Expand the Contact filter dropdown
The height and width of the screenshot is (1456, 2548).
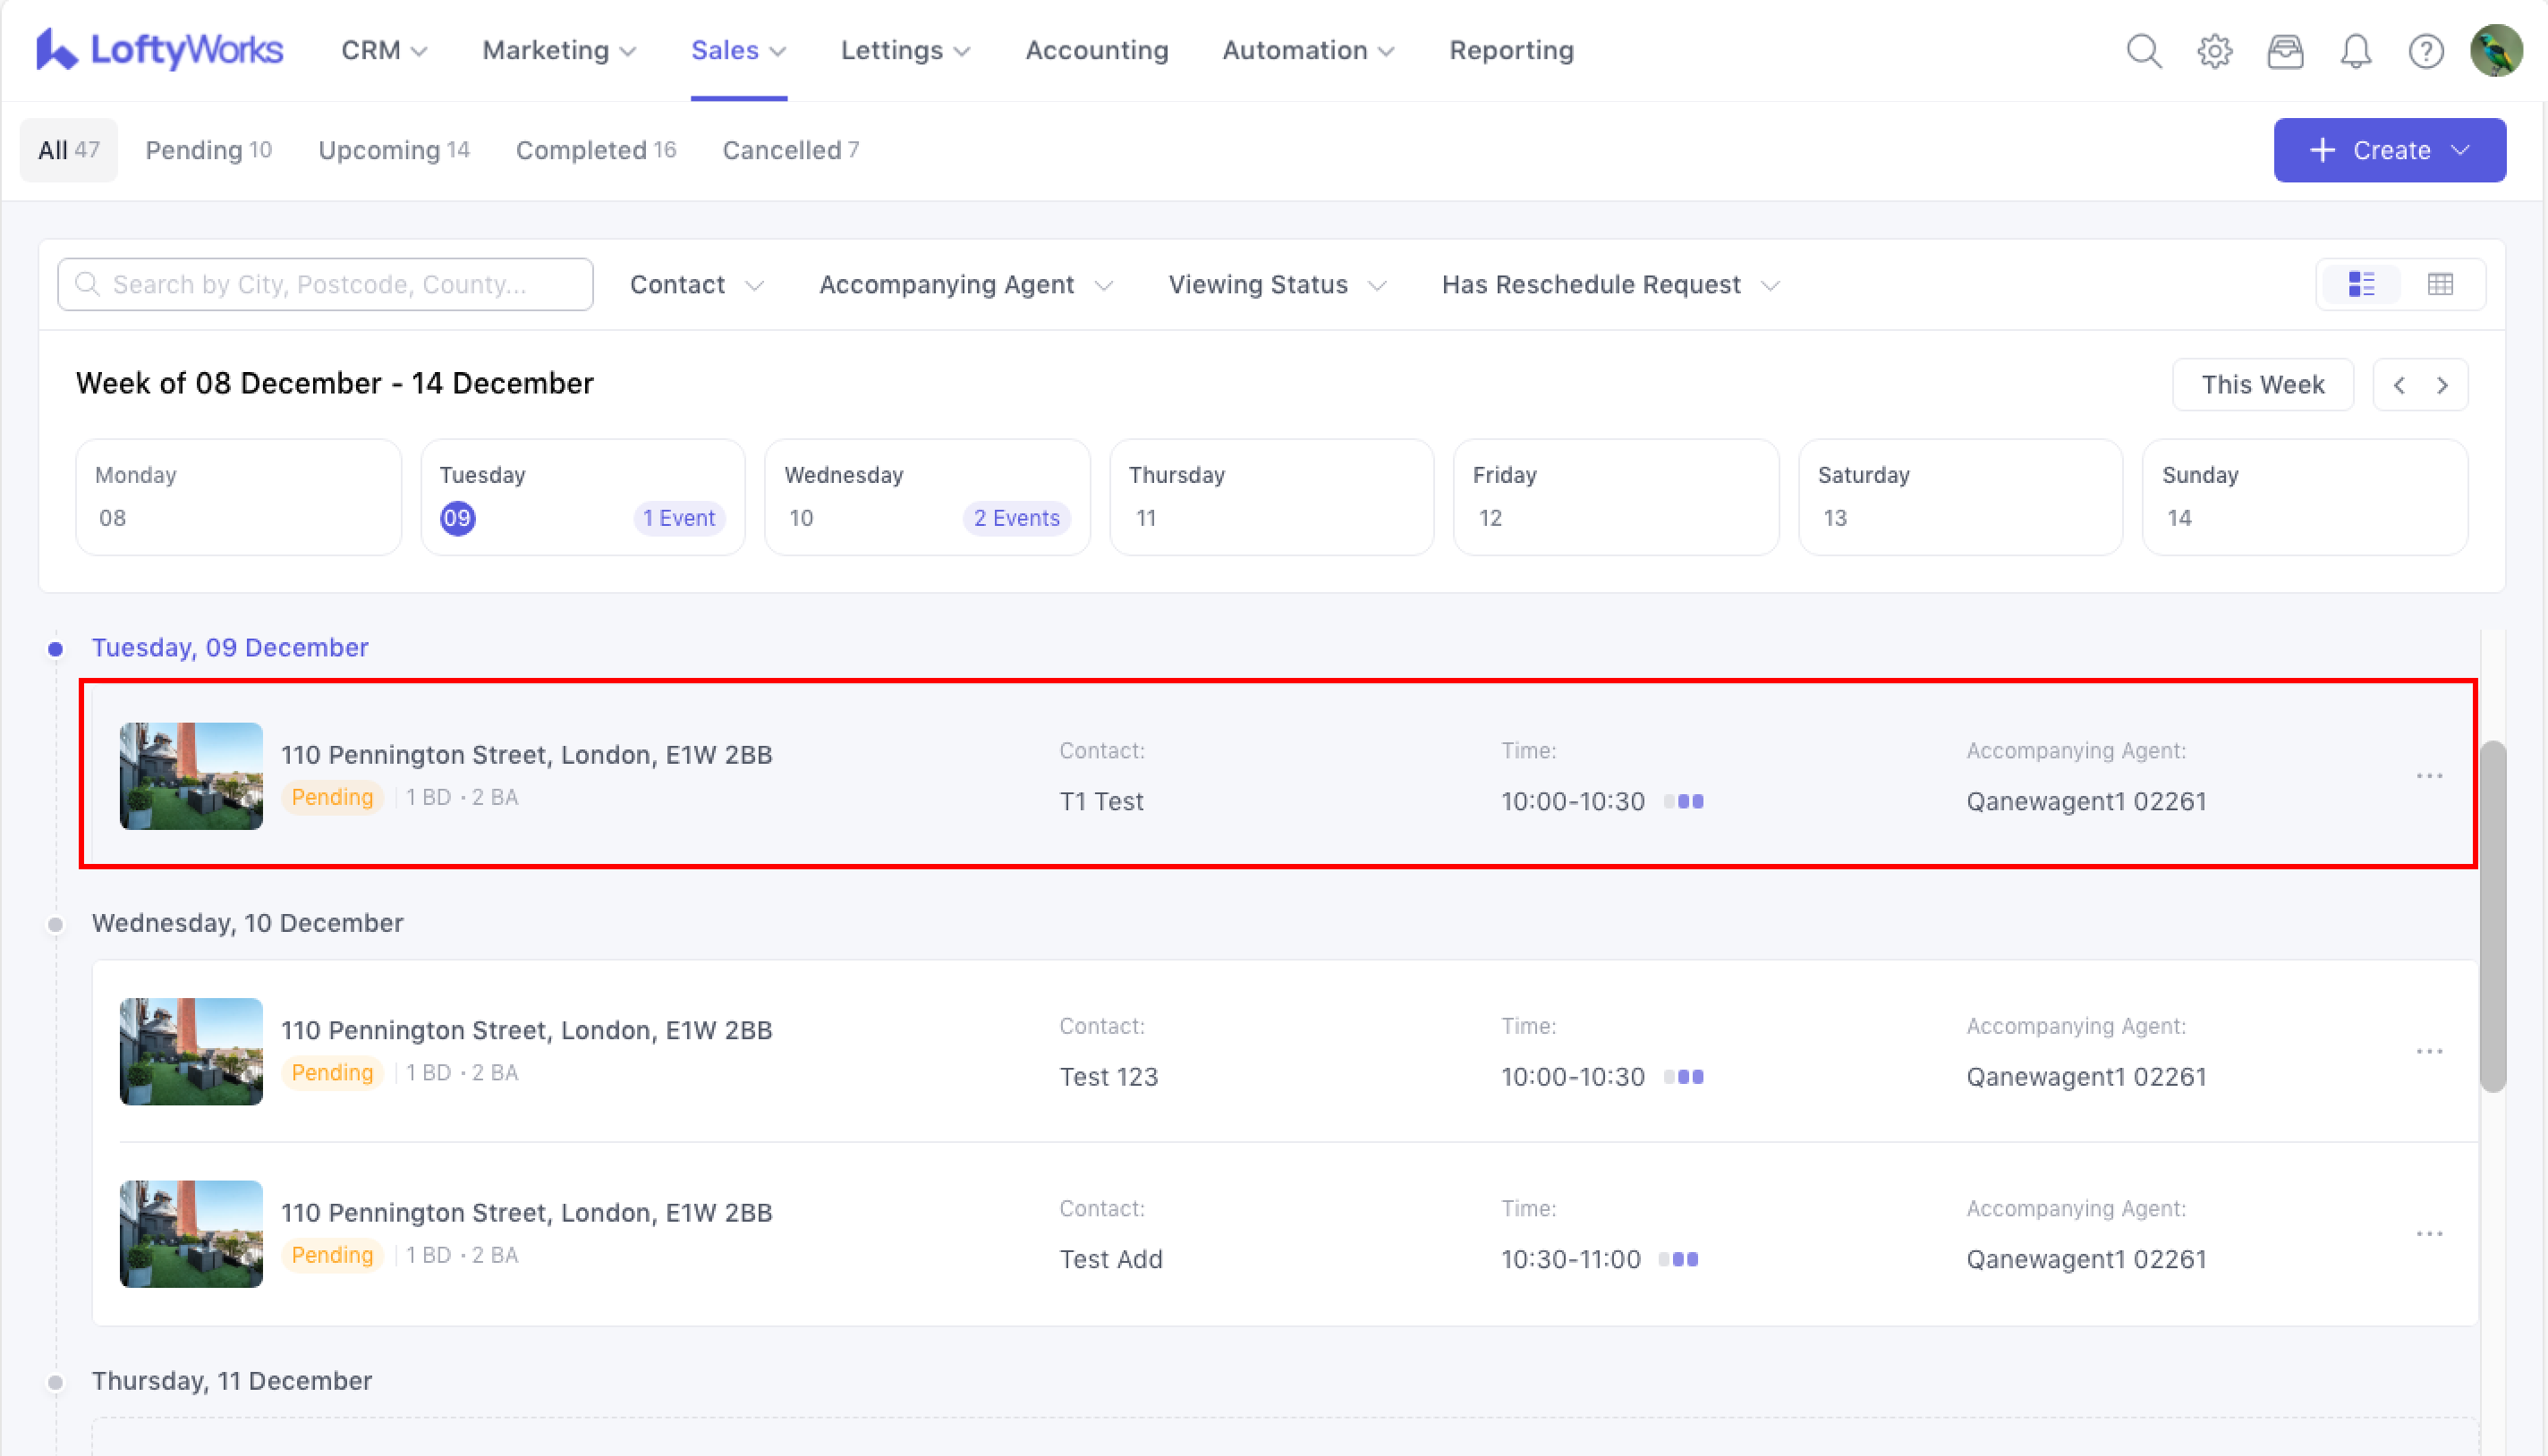[696, 285]
